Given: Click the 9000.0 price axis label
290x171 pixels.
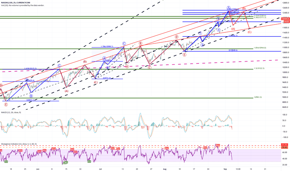Looking at the screenshot, I should coord(286,97).
